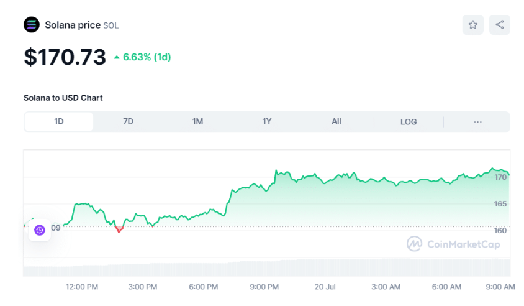Open the three-dots more options menu
Image resolution: width=524 pixels, height=306 pixels.
477,122
